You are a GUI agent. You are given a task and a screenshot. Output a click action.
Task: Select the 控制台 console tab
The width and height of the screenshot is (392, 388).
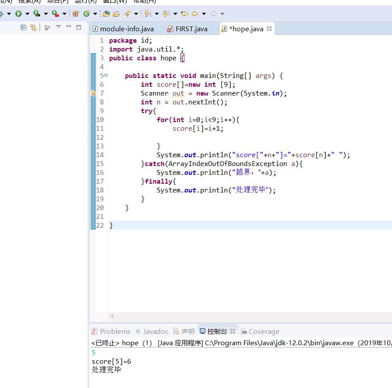213,332
